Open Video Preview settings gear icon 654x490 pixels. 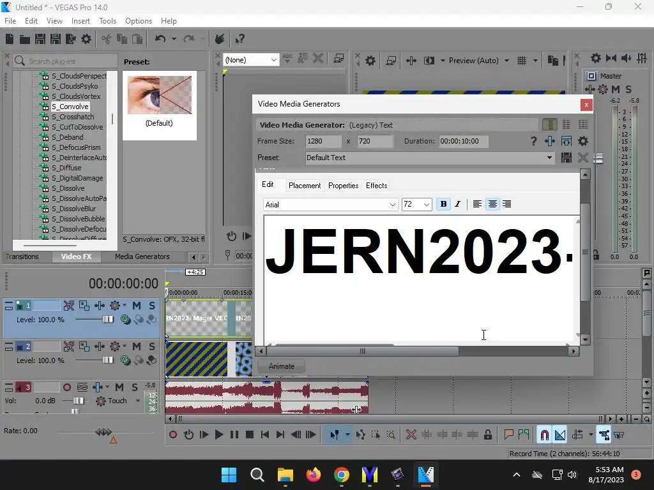coord(370,61)
